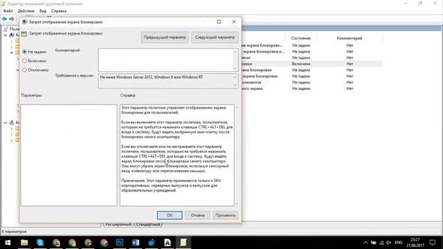Screen dimensions: 443x249
Task: Click the version requirements scrollbar down arrow
Action: pyautogui.click(x=235, y=85)
